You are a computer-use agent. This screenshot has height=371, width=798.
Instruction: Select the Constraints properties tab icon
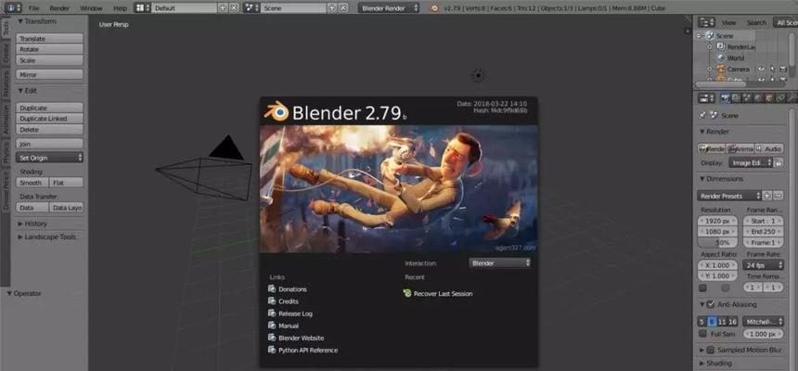coord(779,98)
